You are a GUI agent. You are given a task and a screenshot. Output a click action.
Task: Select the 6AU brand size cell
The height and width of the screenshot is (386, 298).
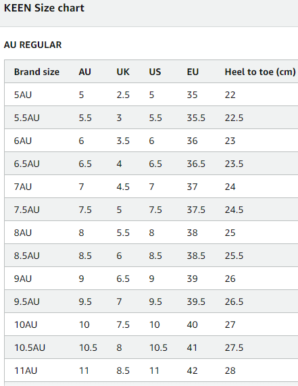pos(23,141)
